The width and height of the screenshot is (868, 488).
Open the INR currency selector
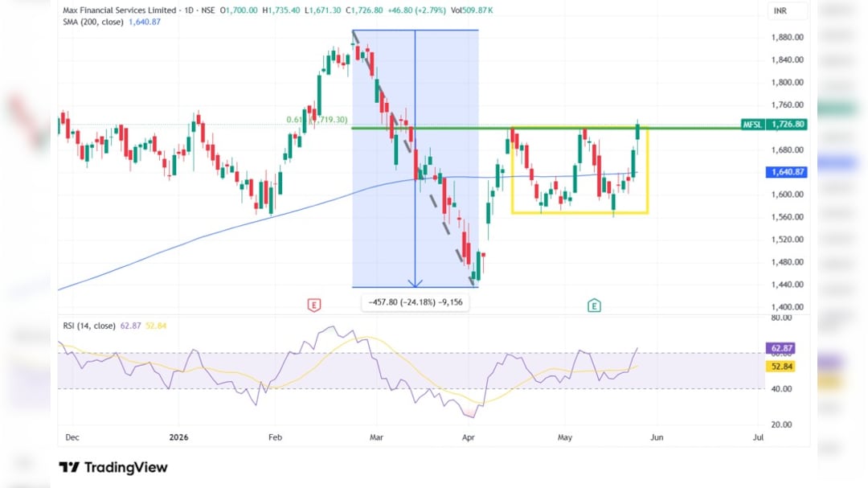coord(787,11)
